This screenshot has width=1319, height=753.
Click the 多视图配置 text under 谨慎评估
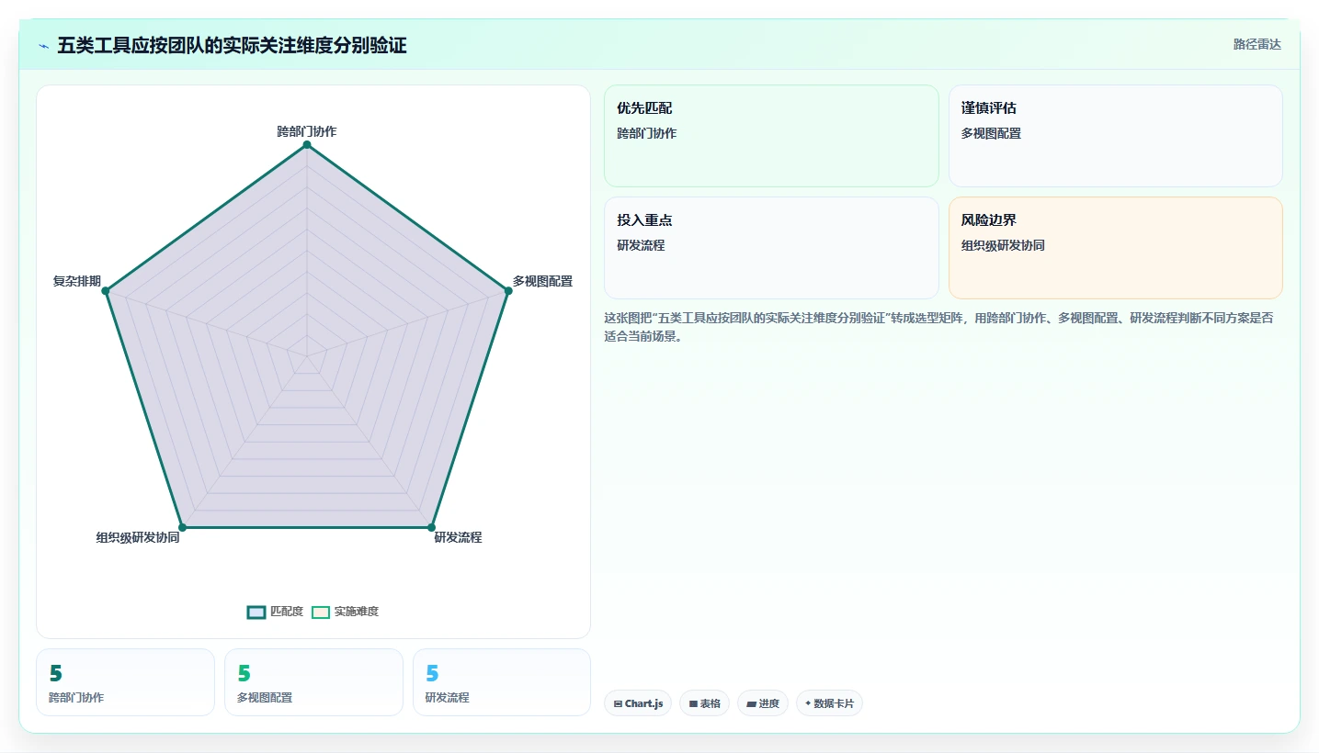coord(991,133)
